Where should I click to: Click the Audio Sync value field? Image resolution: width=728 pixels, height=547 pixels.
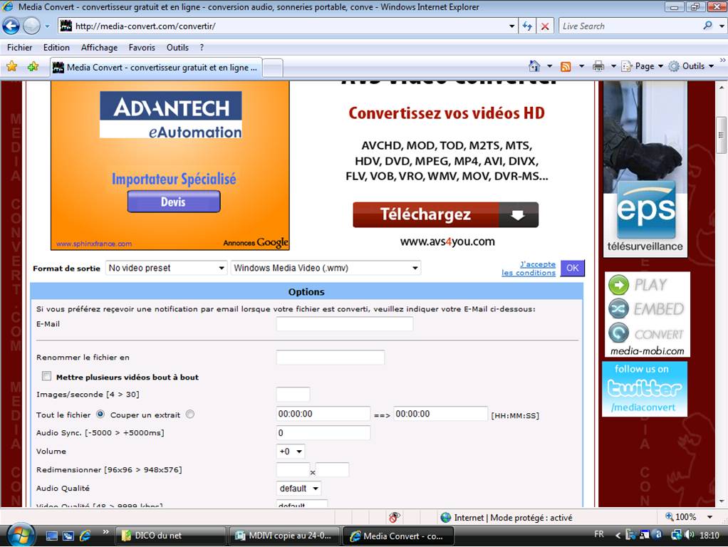323,433
